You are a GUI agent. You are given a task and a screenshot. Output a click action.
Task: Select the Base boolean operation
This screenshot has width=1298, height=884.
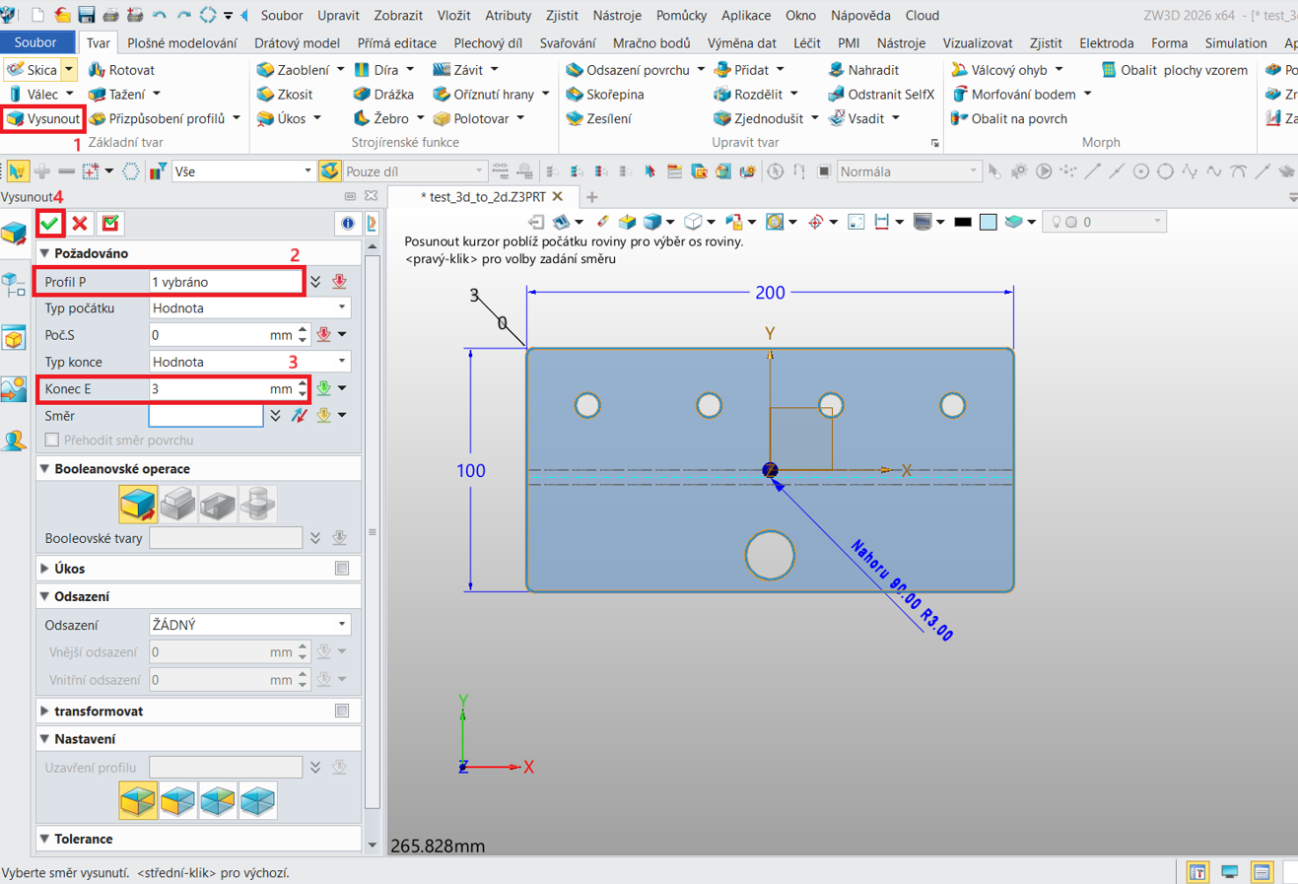138,504
